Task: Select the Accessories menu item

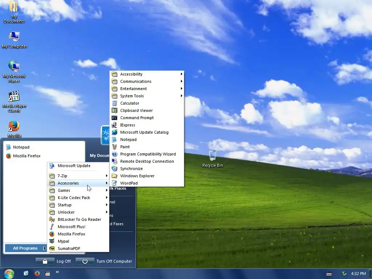Action: (x=78, y=183)
